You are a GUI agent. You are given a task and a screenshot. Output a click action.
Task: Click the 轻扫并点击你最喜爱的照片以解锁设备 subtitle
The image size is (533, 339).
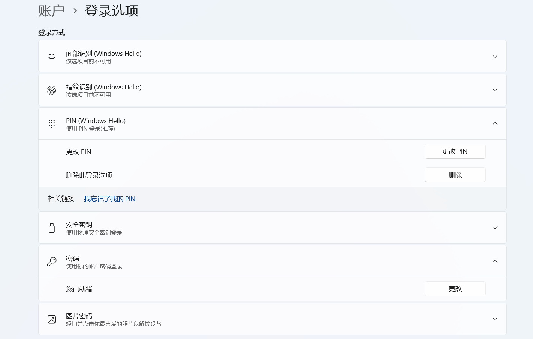pos(114,324)
